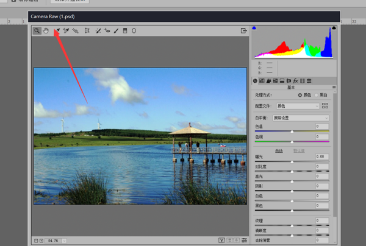The width and height of the screenshot is (366, 246).
Task: Select the 颜色 radio button
Action: point(300,95)
